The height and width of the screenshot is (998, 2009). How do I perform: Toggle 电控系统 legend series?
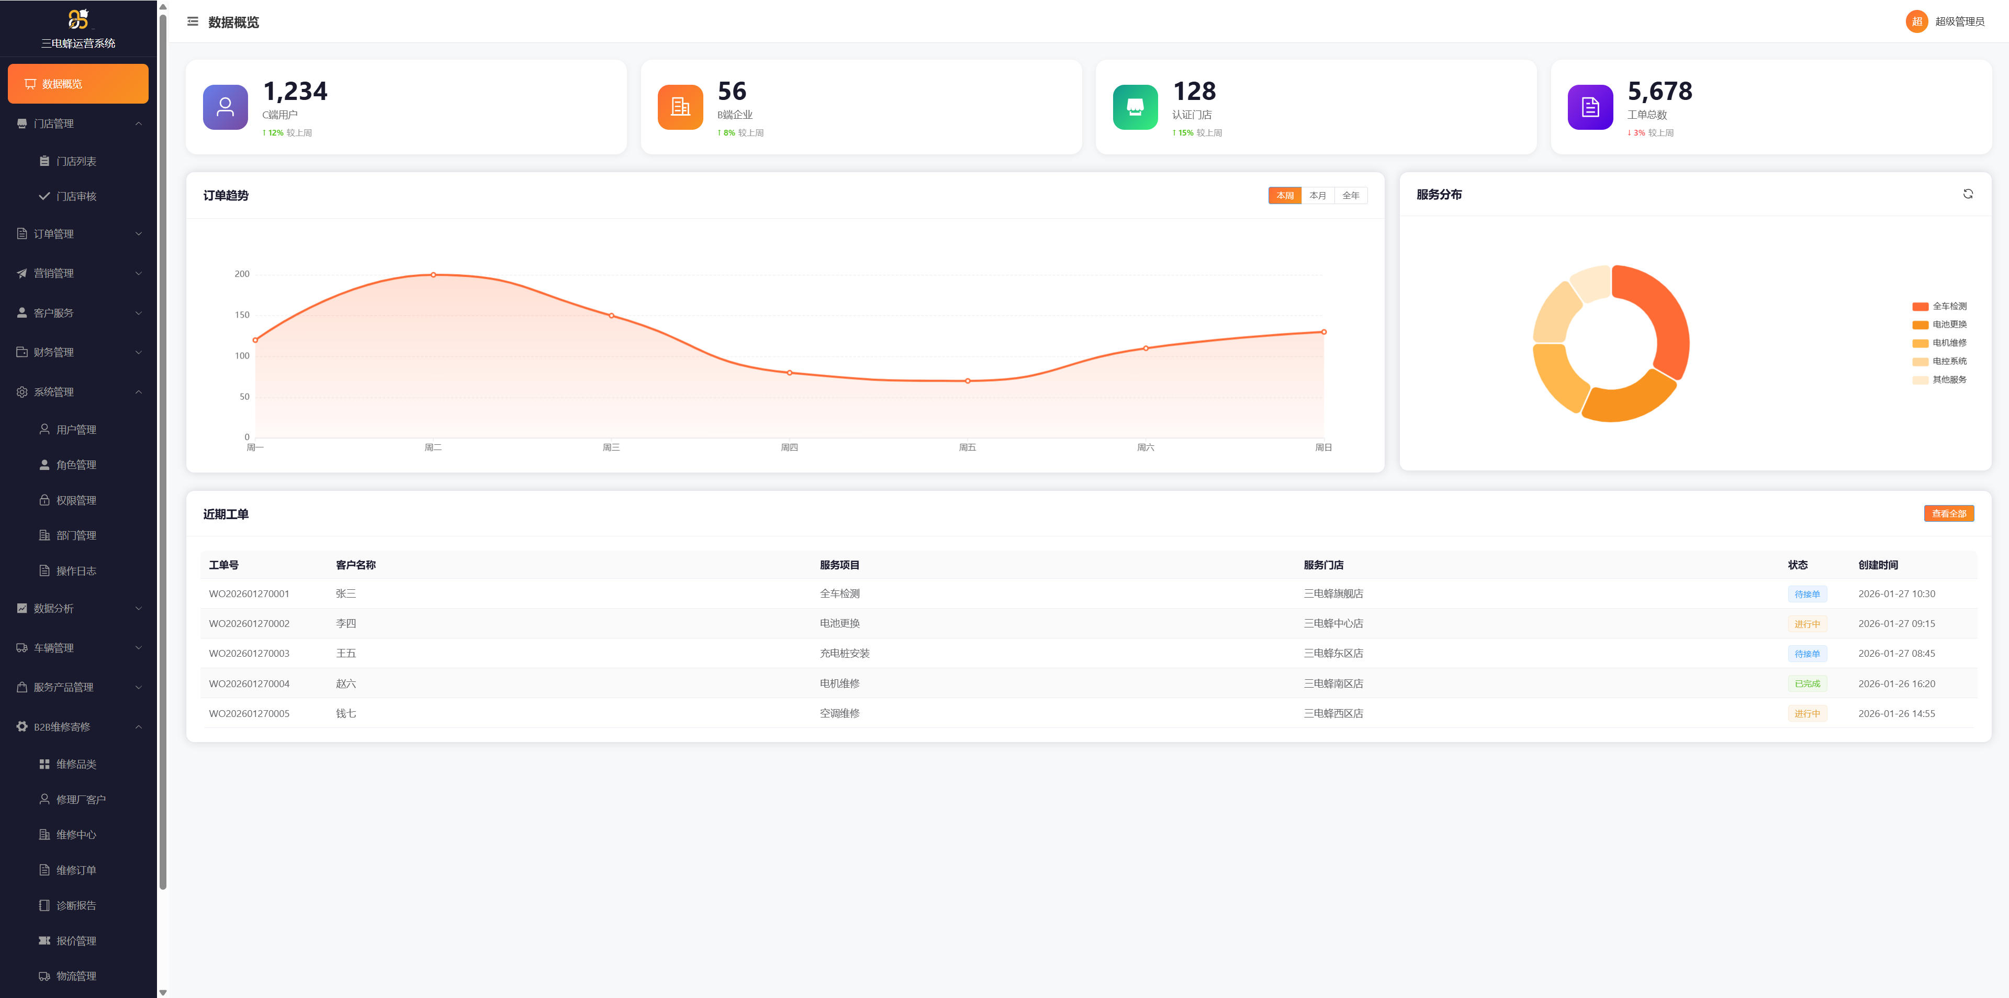[1939, 362]
